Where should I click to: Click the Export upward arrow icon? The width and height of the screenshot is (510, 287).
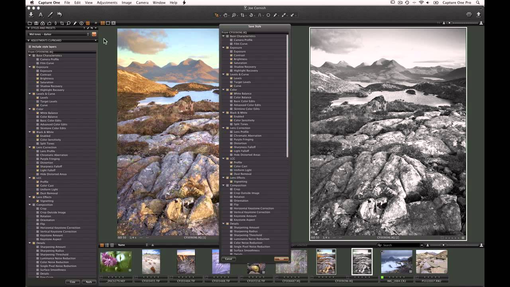(479, 15)
